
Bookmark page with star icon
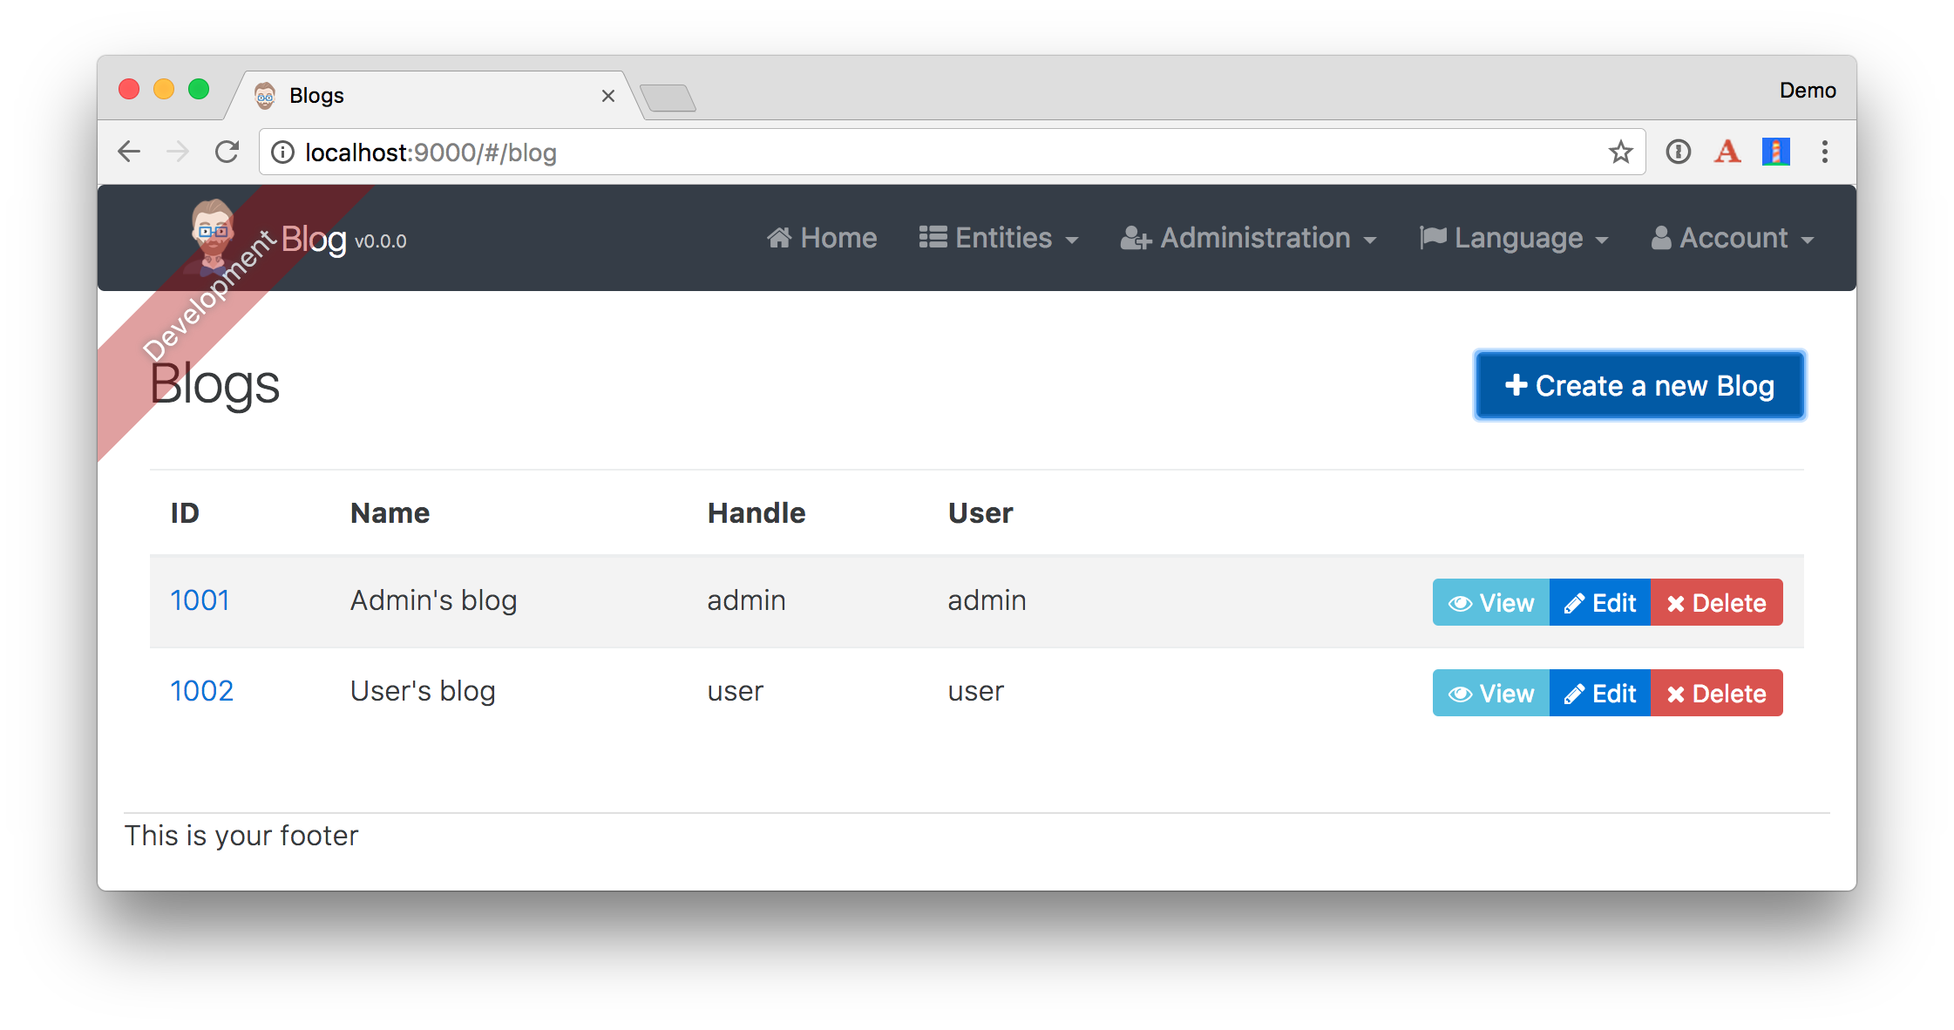pos(1620,152)
